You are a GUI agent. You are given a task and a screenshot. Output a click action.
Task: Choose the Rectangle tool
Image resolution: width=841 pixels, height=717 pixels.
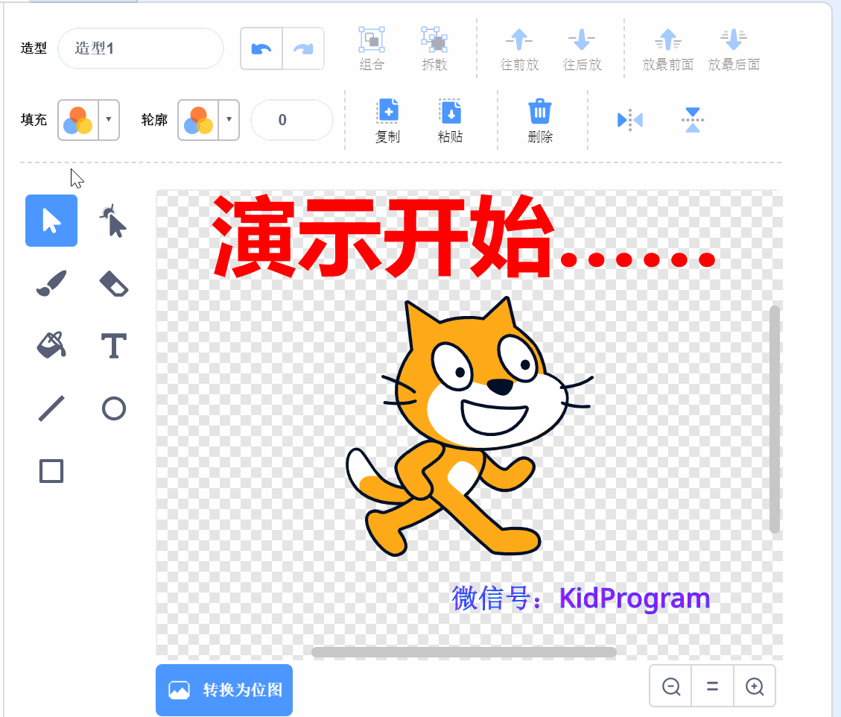coord(51,471)
